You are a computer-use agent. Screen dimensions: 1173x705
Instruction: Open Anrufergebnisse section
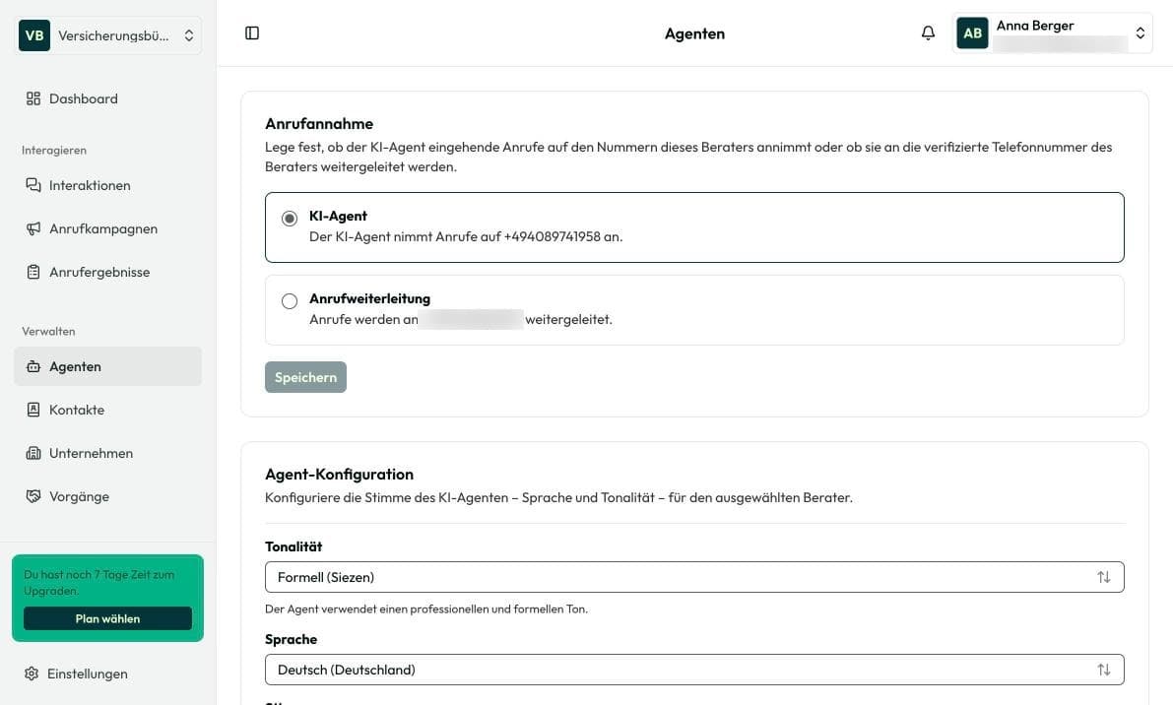107,272
